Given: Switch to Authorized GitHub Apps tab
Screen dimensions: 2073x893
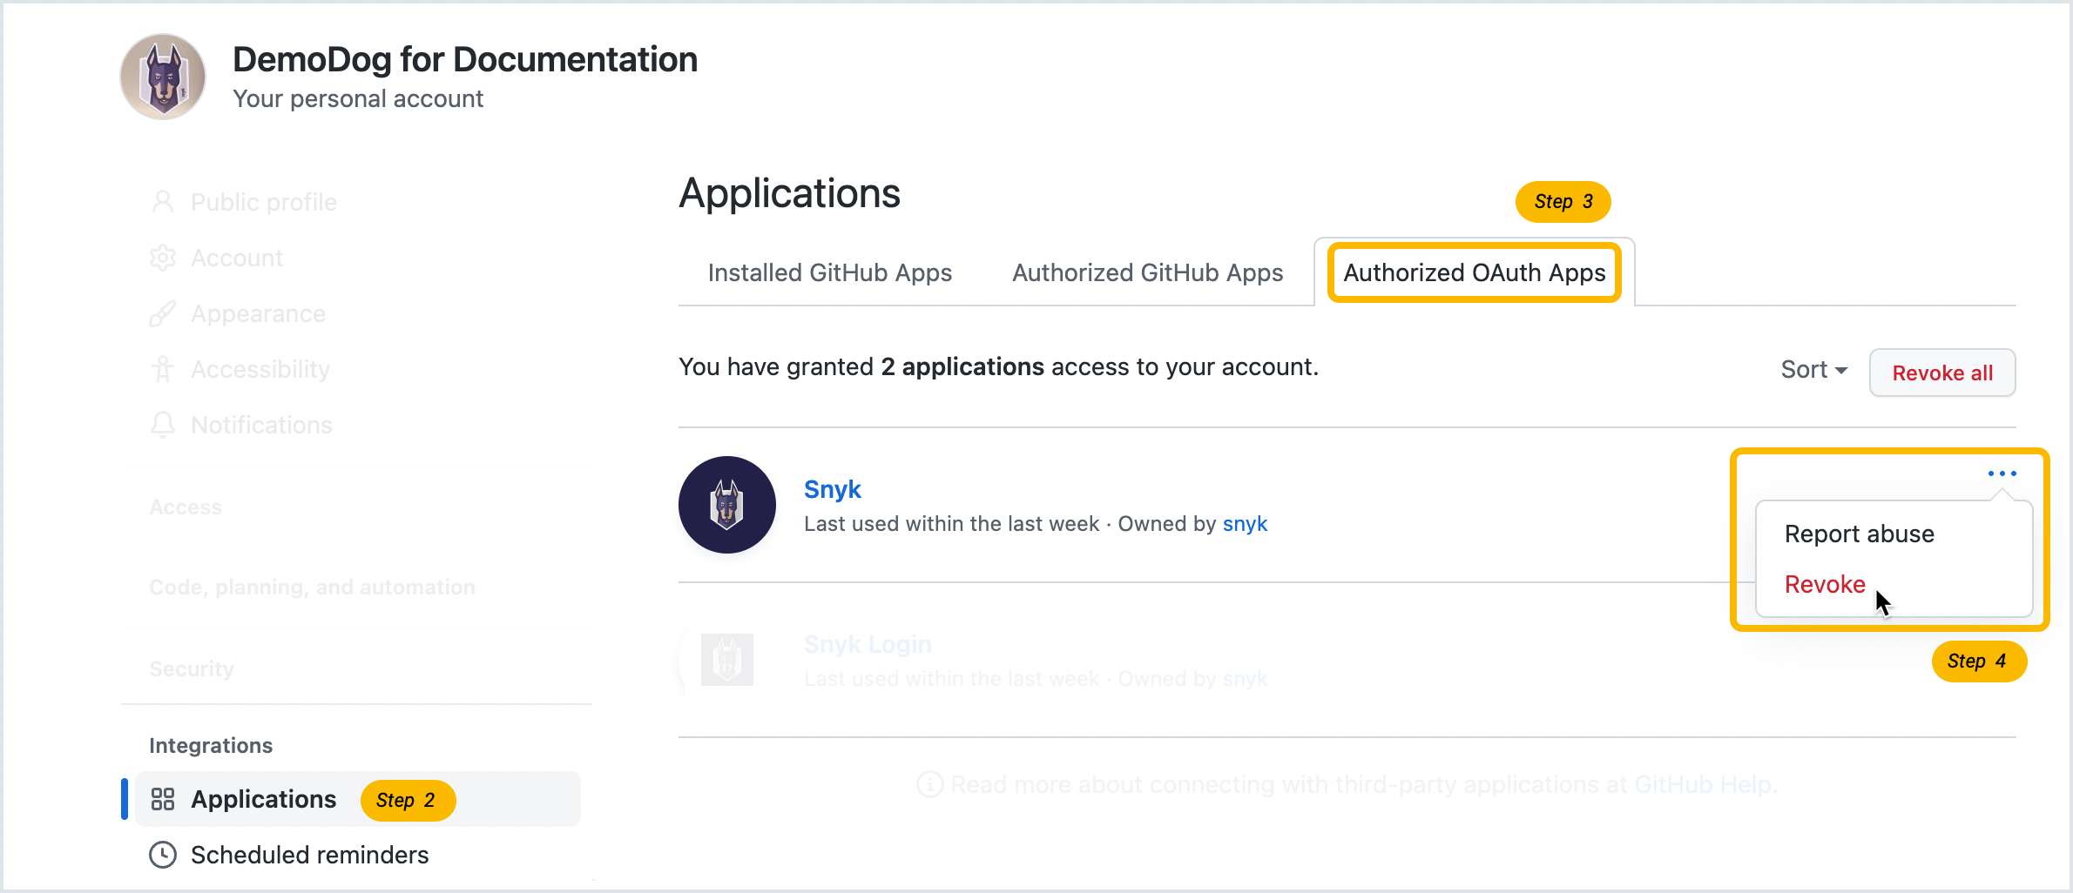Looking at the screenshot, I should point(1147,272).
